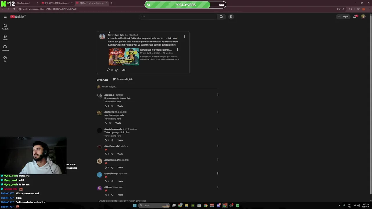Open Shorts in the left sidebar

coord(5,37)
